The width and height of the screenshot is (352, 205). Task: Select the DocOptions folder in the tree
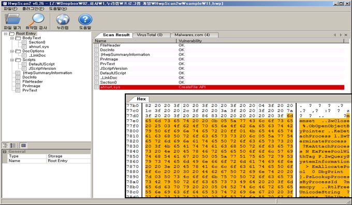pyautogui.click(x=33, y=51)
